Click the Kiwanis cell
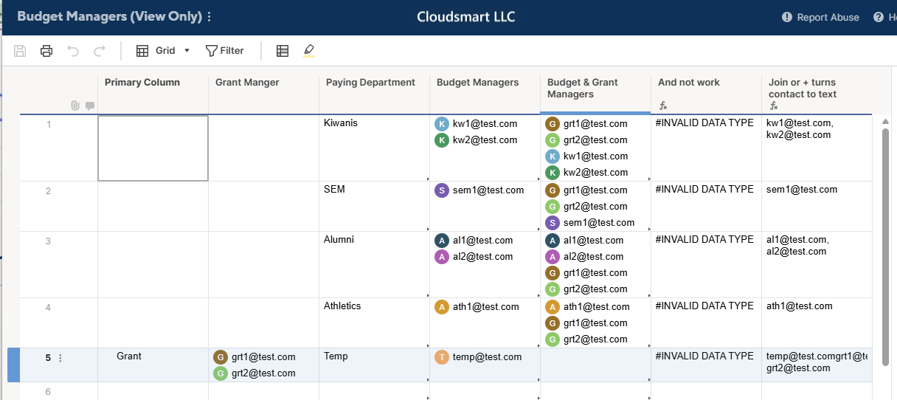The width and height of the screenshot is (897, 400). pyautogui.click(x=374, y=148)
